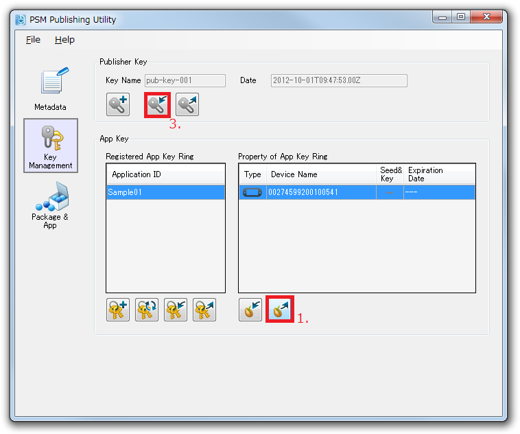Click the publisher key Date field
The height and width of the screenshot is (434, 520).
pyautogui.click(x=339, y=80)
